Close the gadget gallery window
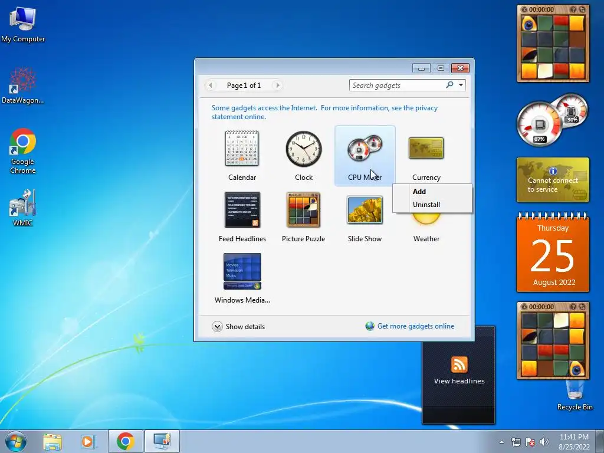Screen dimensions: 604x453 coord(460,68)
